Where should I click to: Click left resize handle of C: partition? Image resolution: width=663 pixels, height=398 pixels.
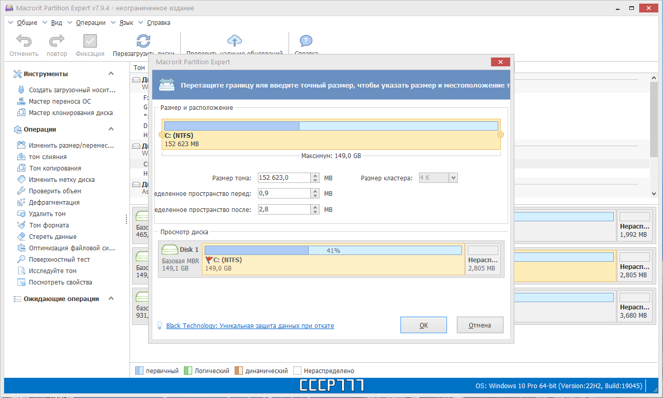162,134
